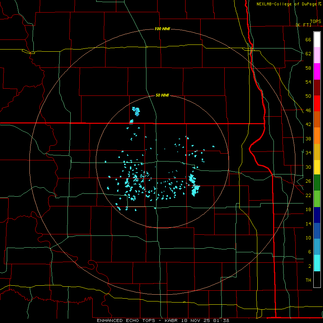Click the KABR station identifier
The image size is (323, 323).
(x=172, y=320)
